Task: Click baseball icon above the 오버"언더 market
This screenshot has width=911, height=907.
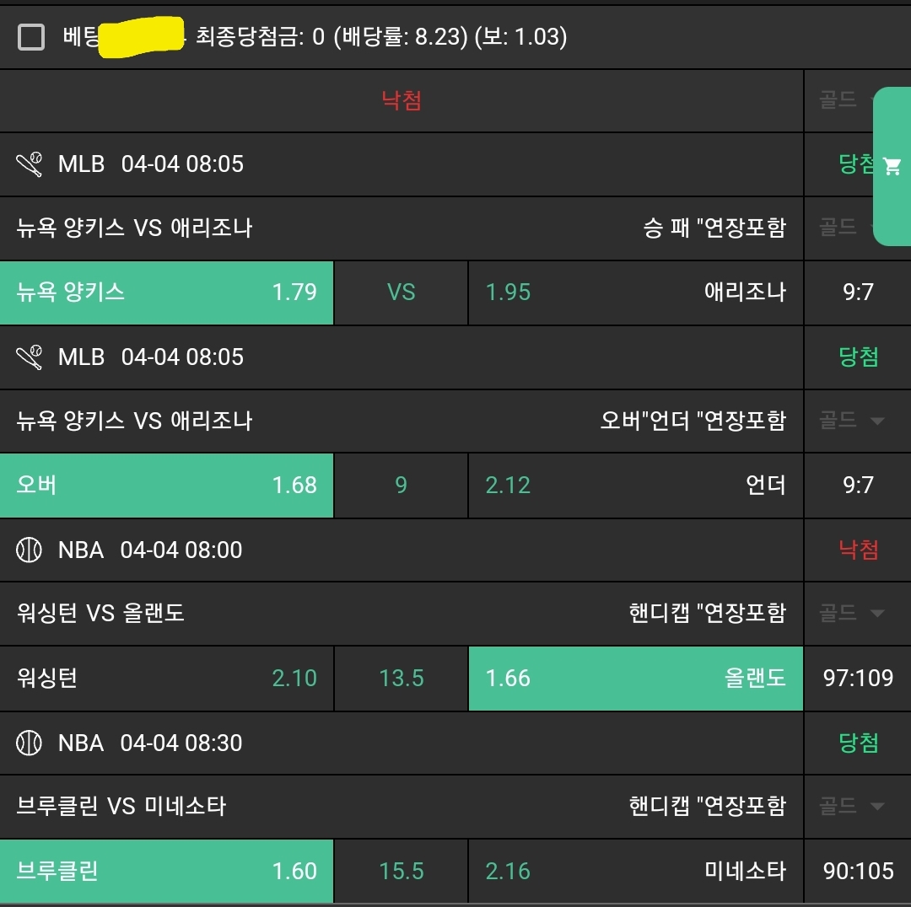Action: click(30, 357)
